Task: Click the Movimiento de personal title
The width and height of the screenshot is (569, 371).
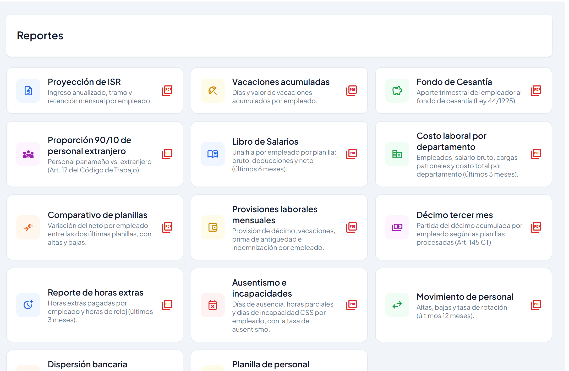Action: click(x=465, y=297)
